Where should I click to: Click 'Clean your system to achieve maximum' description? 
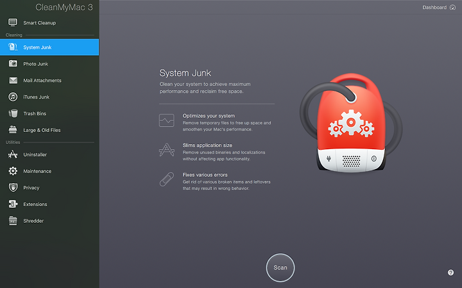pyautogui.click(x=205, y=84)
